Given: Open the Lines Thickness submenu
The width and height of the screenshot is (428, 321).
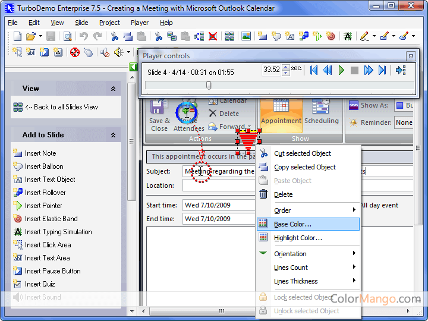Looking at the screenshot, I should [x=308, y=281].
